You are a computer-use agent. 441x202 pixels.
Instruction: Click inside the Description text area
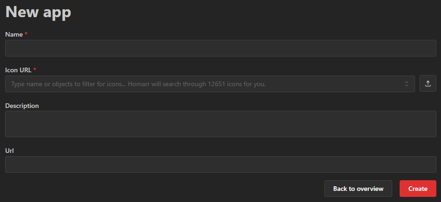221,124
